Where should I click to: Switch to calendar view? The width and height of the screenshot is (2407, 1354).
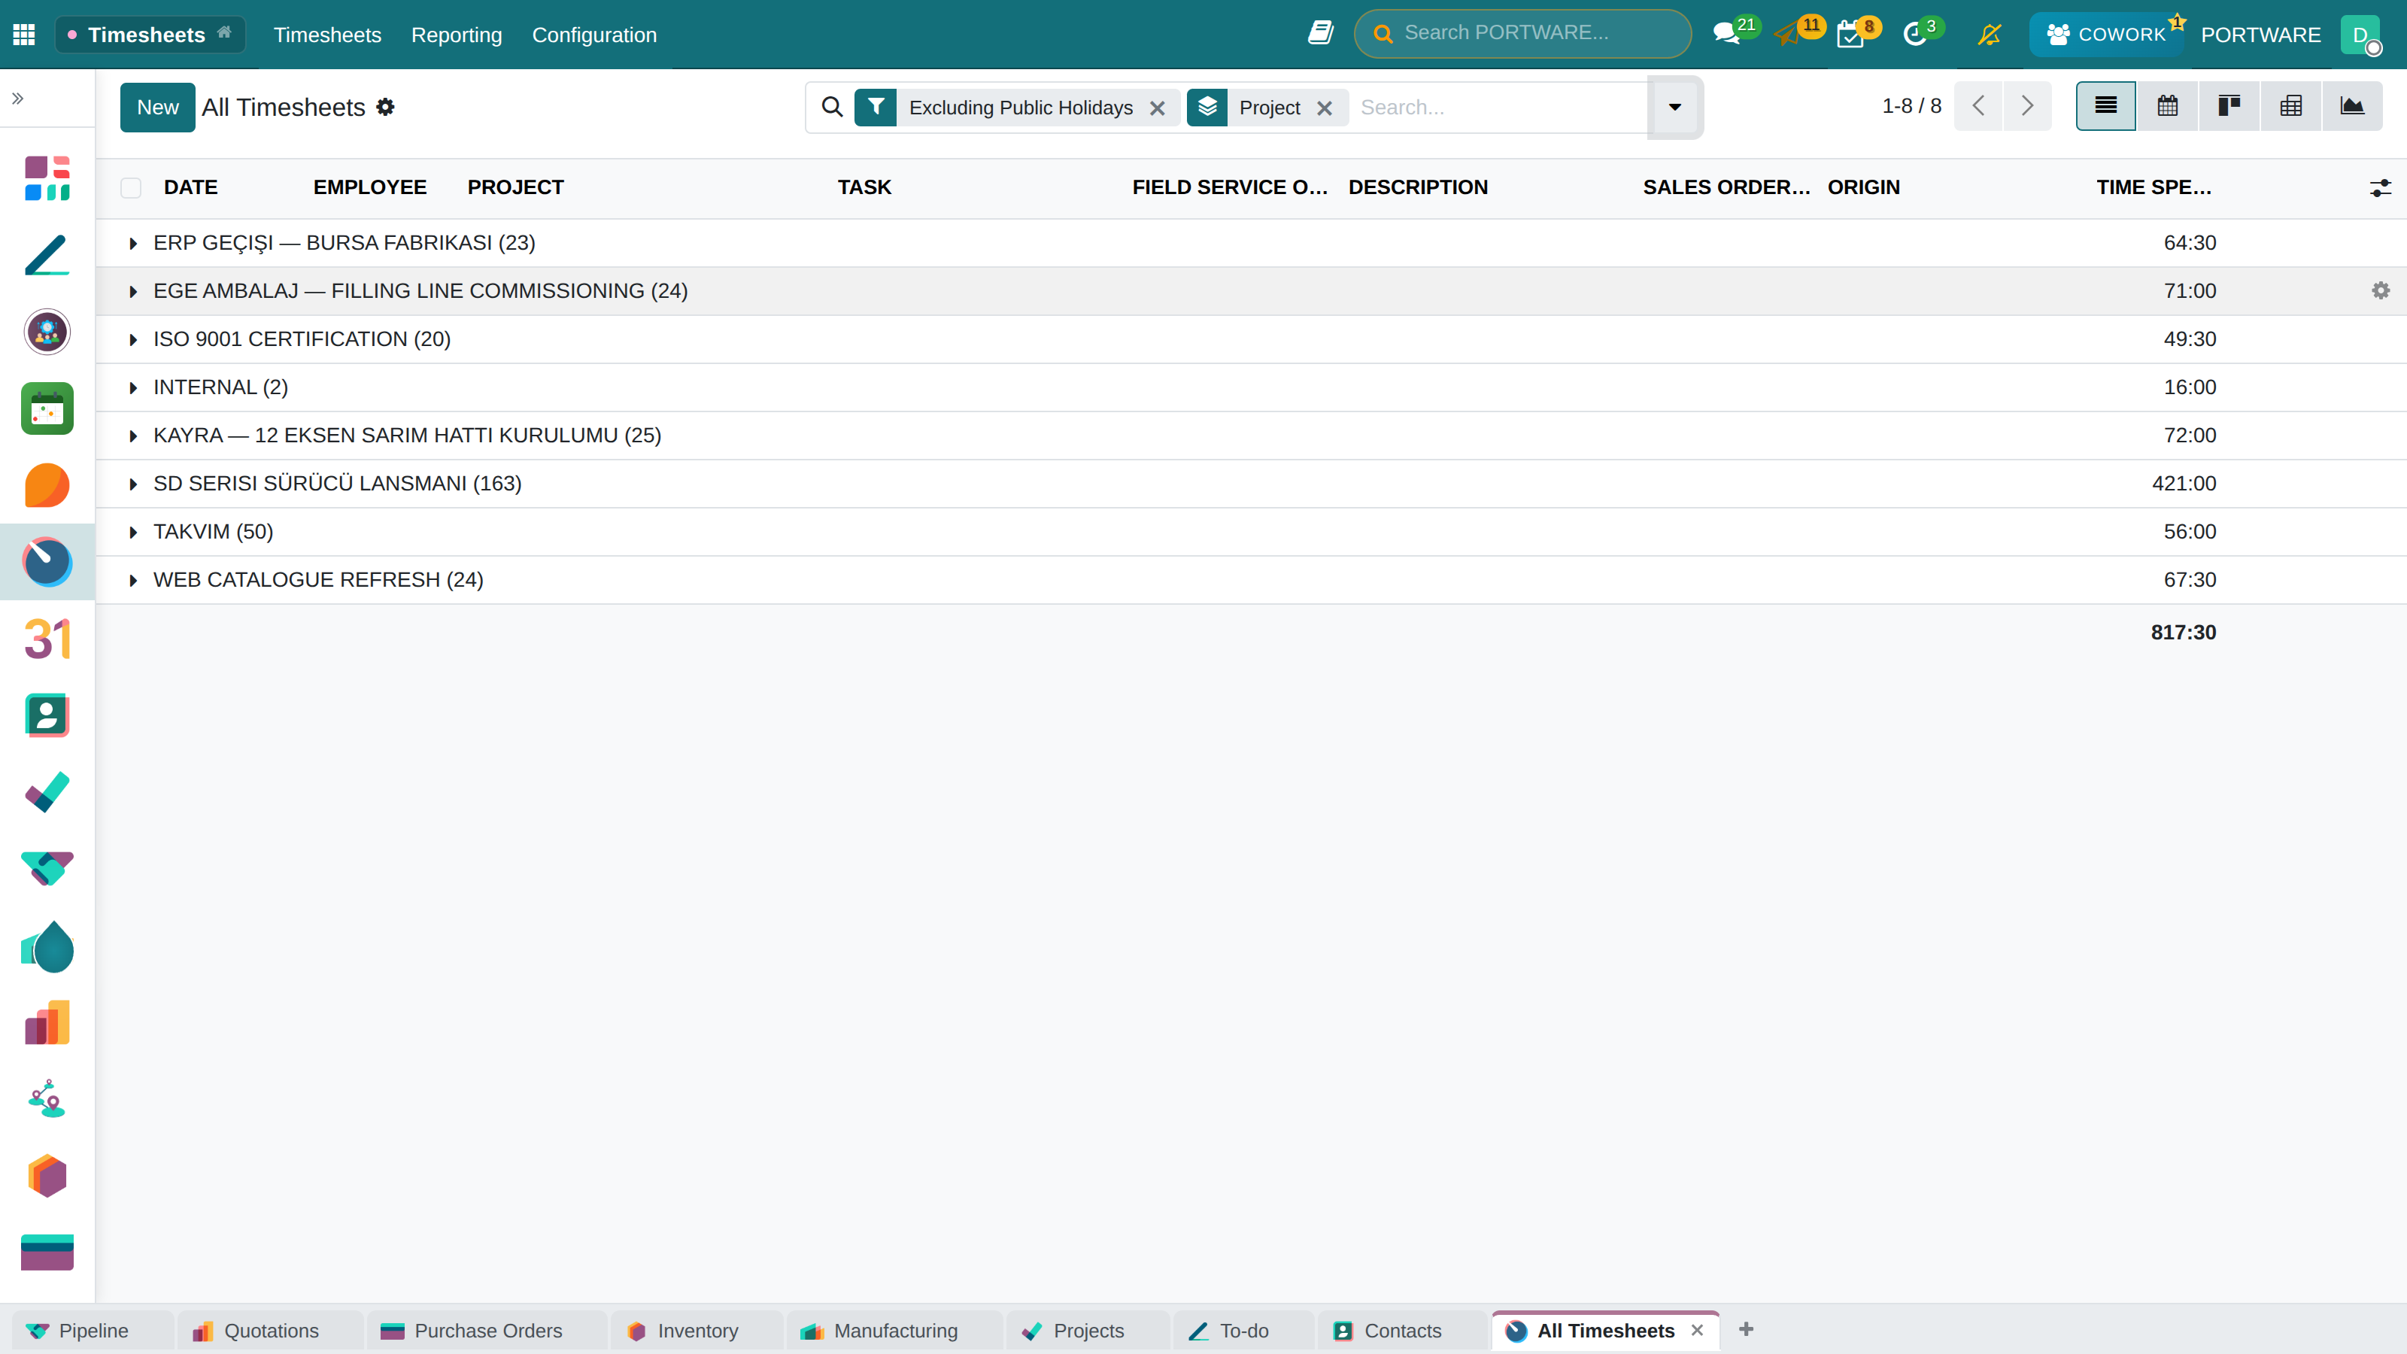click(2168, 107)
